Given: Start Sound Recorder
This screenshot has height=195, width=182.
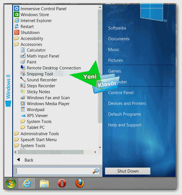Looking at the screenshot, I should point(42,80).
